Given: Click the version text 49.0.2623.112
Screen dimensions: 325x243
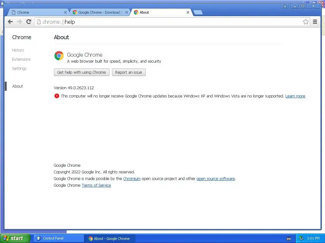Looking at the screenshot, I should pyautogui.click(x=81, y=88).
